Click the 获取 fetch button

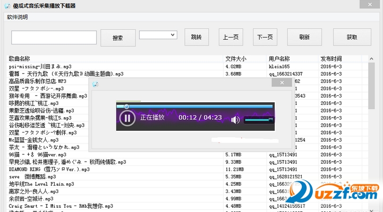[x=352, y=37]
